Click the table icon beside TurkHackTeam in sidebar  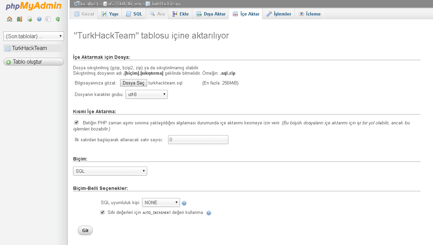coord(8,48)
